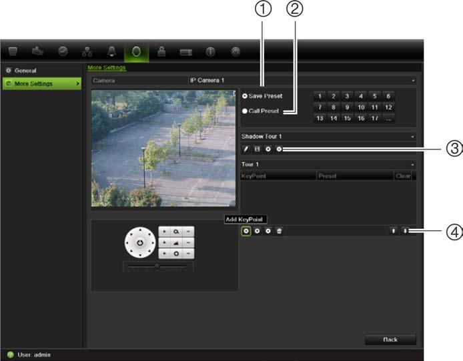Click the PTZ focus minus button
Screen dimensions: 463x361
tap(188, 242)
